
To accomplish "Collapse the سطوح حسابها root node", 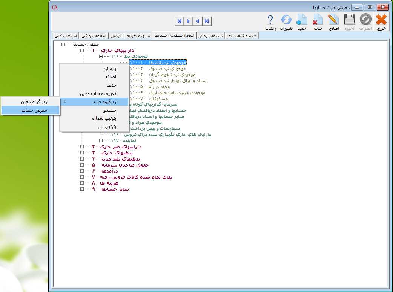I will pos(63,44).
